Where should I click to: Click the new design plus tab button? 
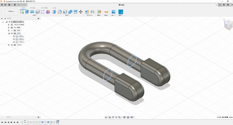click(x=220, y=5)
